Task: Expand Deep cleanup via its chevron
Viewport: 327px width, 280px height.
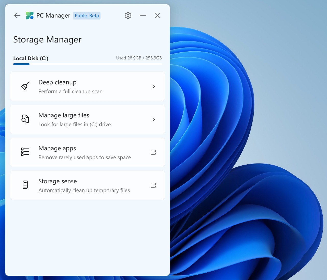Action: [x=154, y=87]
